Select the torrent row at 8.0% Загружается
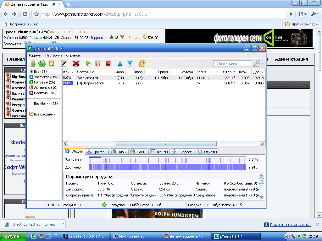 click(x=164, y=78)
